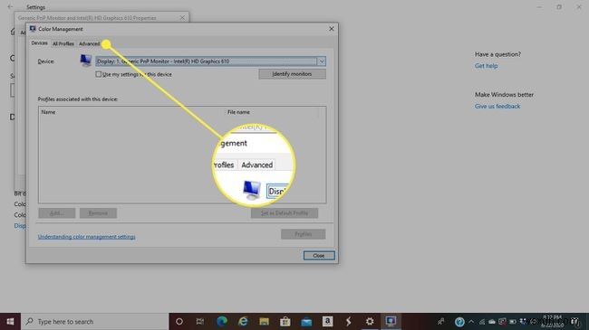
Task: Open Give us feedback link in Settings
Action: (x=497, y=106)
